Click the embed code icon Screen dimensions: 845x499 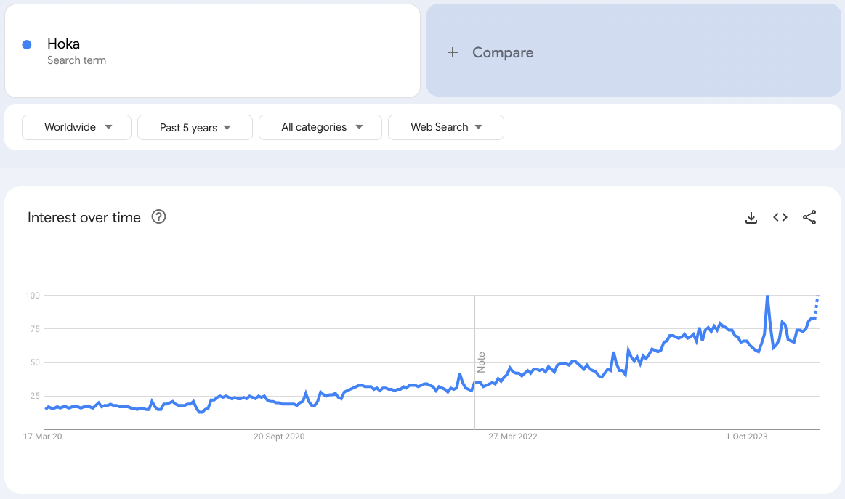click(x=780, y=217)
